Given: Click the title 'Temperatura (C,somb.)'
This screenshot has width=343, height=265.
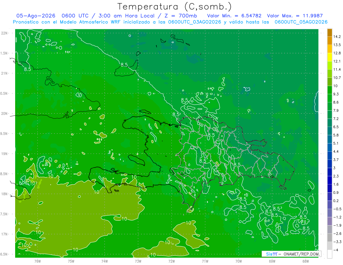Looking at the screenshot, I should click(175, 7).
